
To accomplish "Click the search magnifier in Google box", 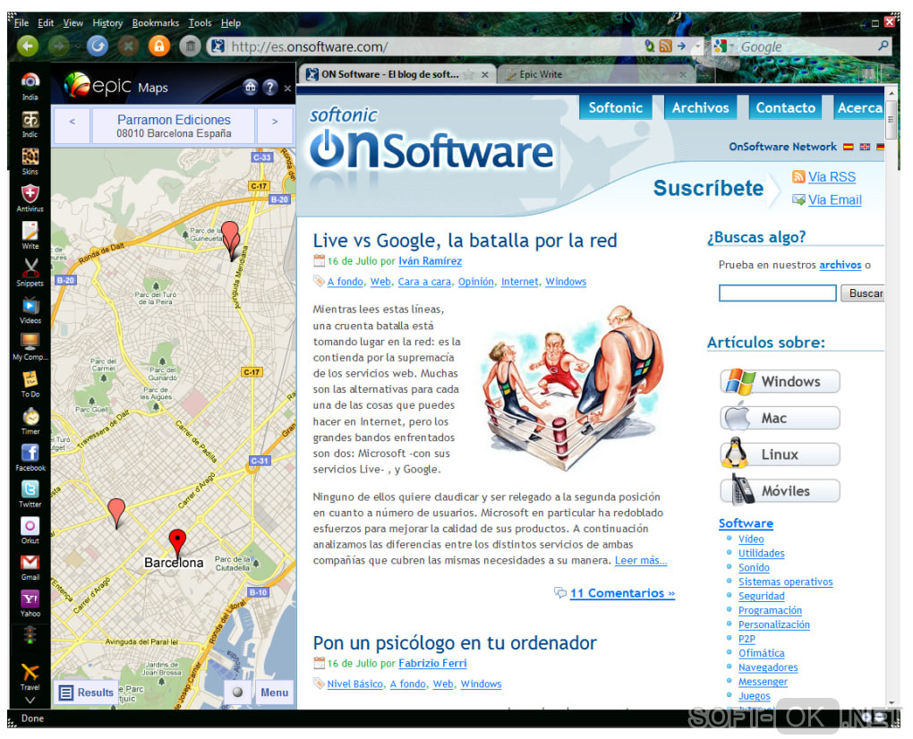I will (883, 46).
